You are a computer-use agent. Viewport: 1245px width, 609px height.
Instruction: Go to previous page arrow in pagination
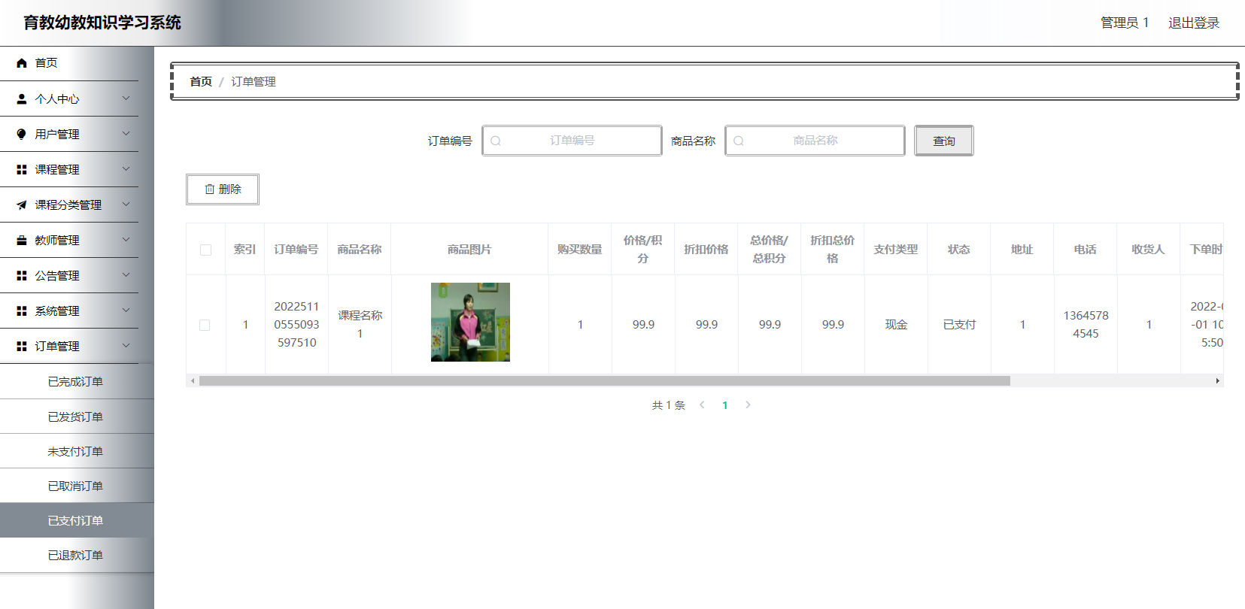(x=702, y=404)
